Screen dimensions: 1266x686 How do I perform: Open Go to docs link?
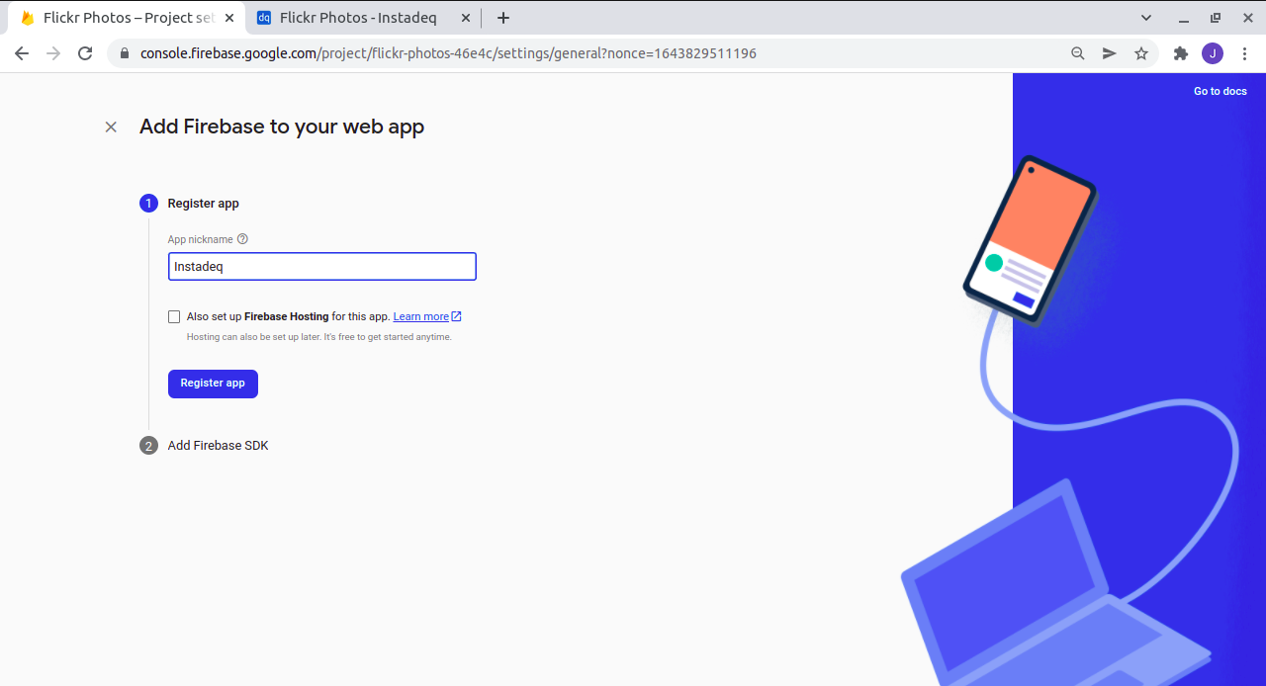point(1221,91)
